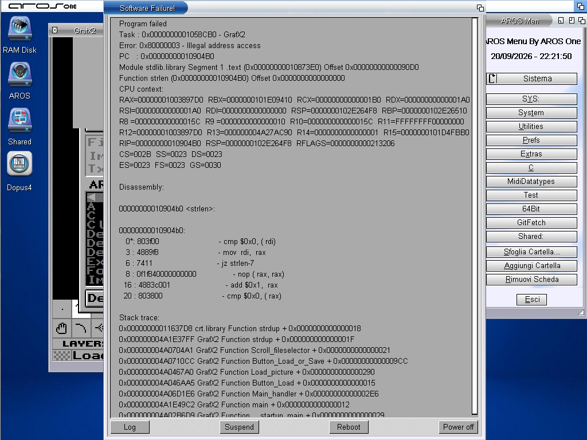Image resolution: width=587 pixels, height=440 pixels.
Task: Open the 64Bit entry in AROS Menu
Action: coord(531,209)
